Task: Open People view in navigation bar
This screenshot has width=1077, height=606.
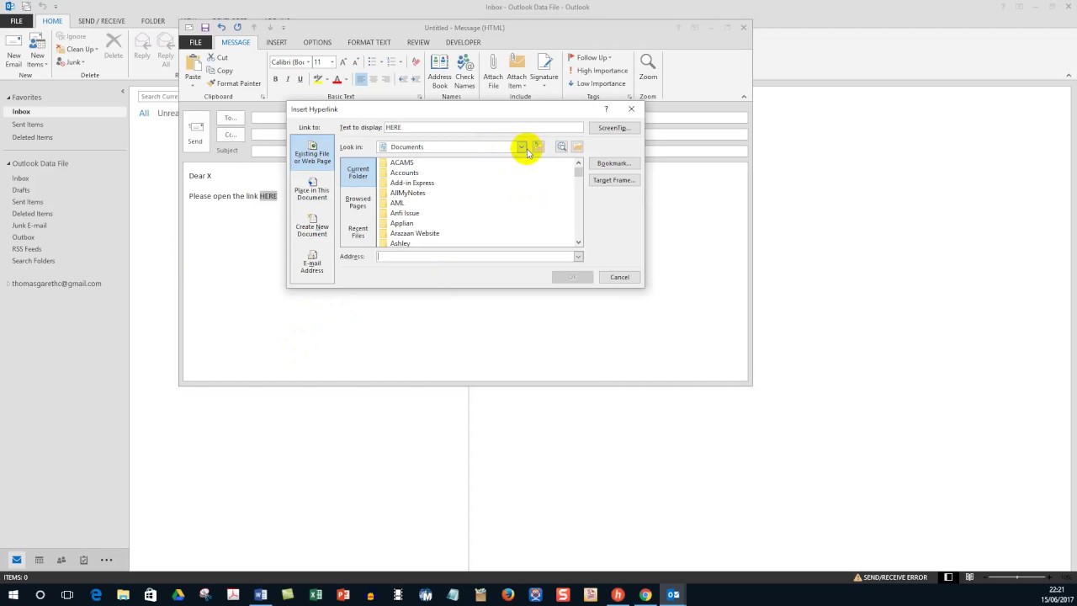Action: point(61,560)
